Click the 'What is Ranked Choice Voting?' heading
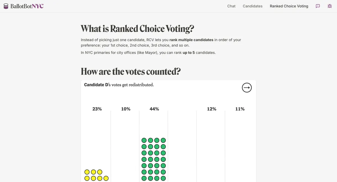The height and width of the screenshot is (182, 337). pyautogui.click(x=137, y=29)
